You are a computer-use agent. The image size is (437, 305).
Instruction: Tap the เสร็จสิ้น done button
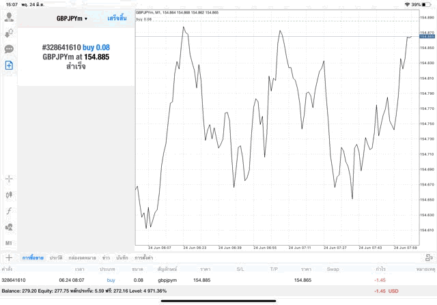coord(117,18)
